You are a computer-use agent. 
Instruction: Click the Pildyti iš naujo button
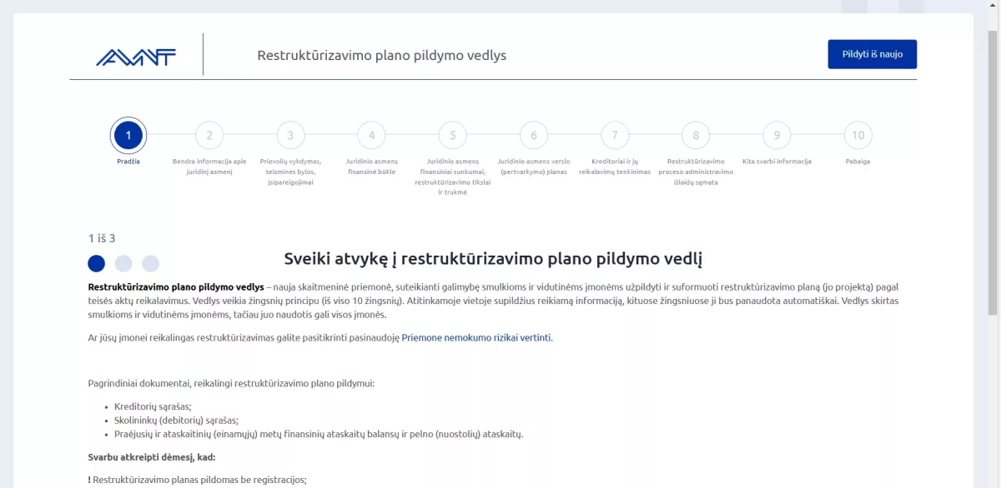[x=872, y=53]
